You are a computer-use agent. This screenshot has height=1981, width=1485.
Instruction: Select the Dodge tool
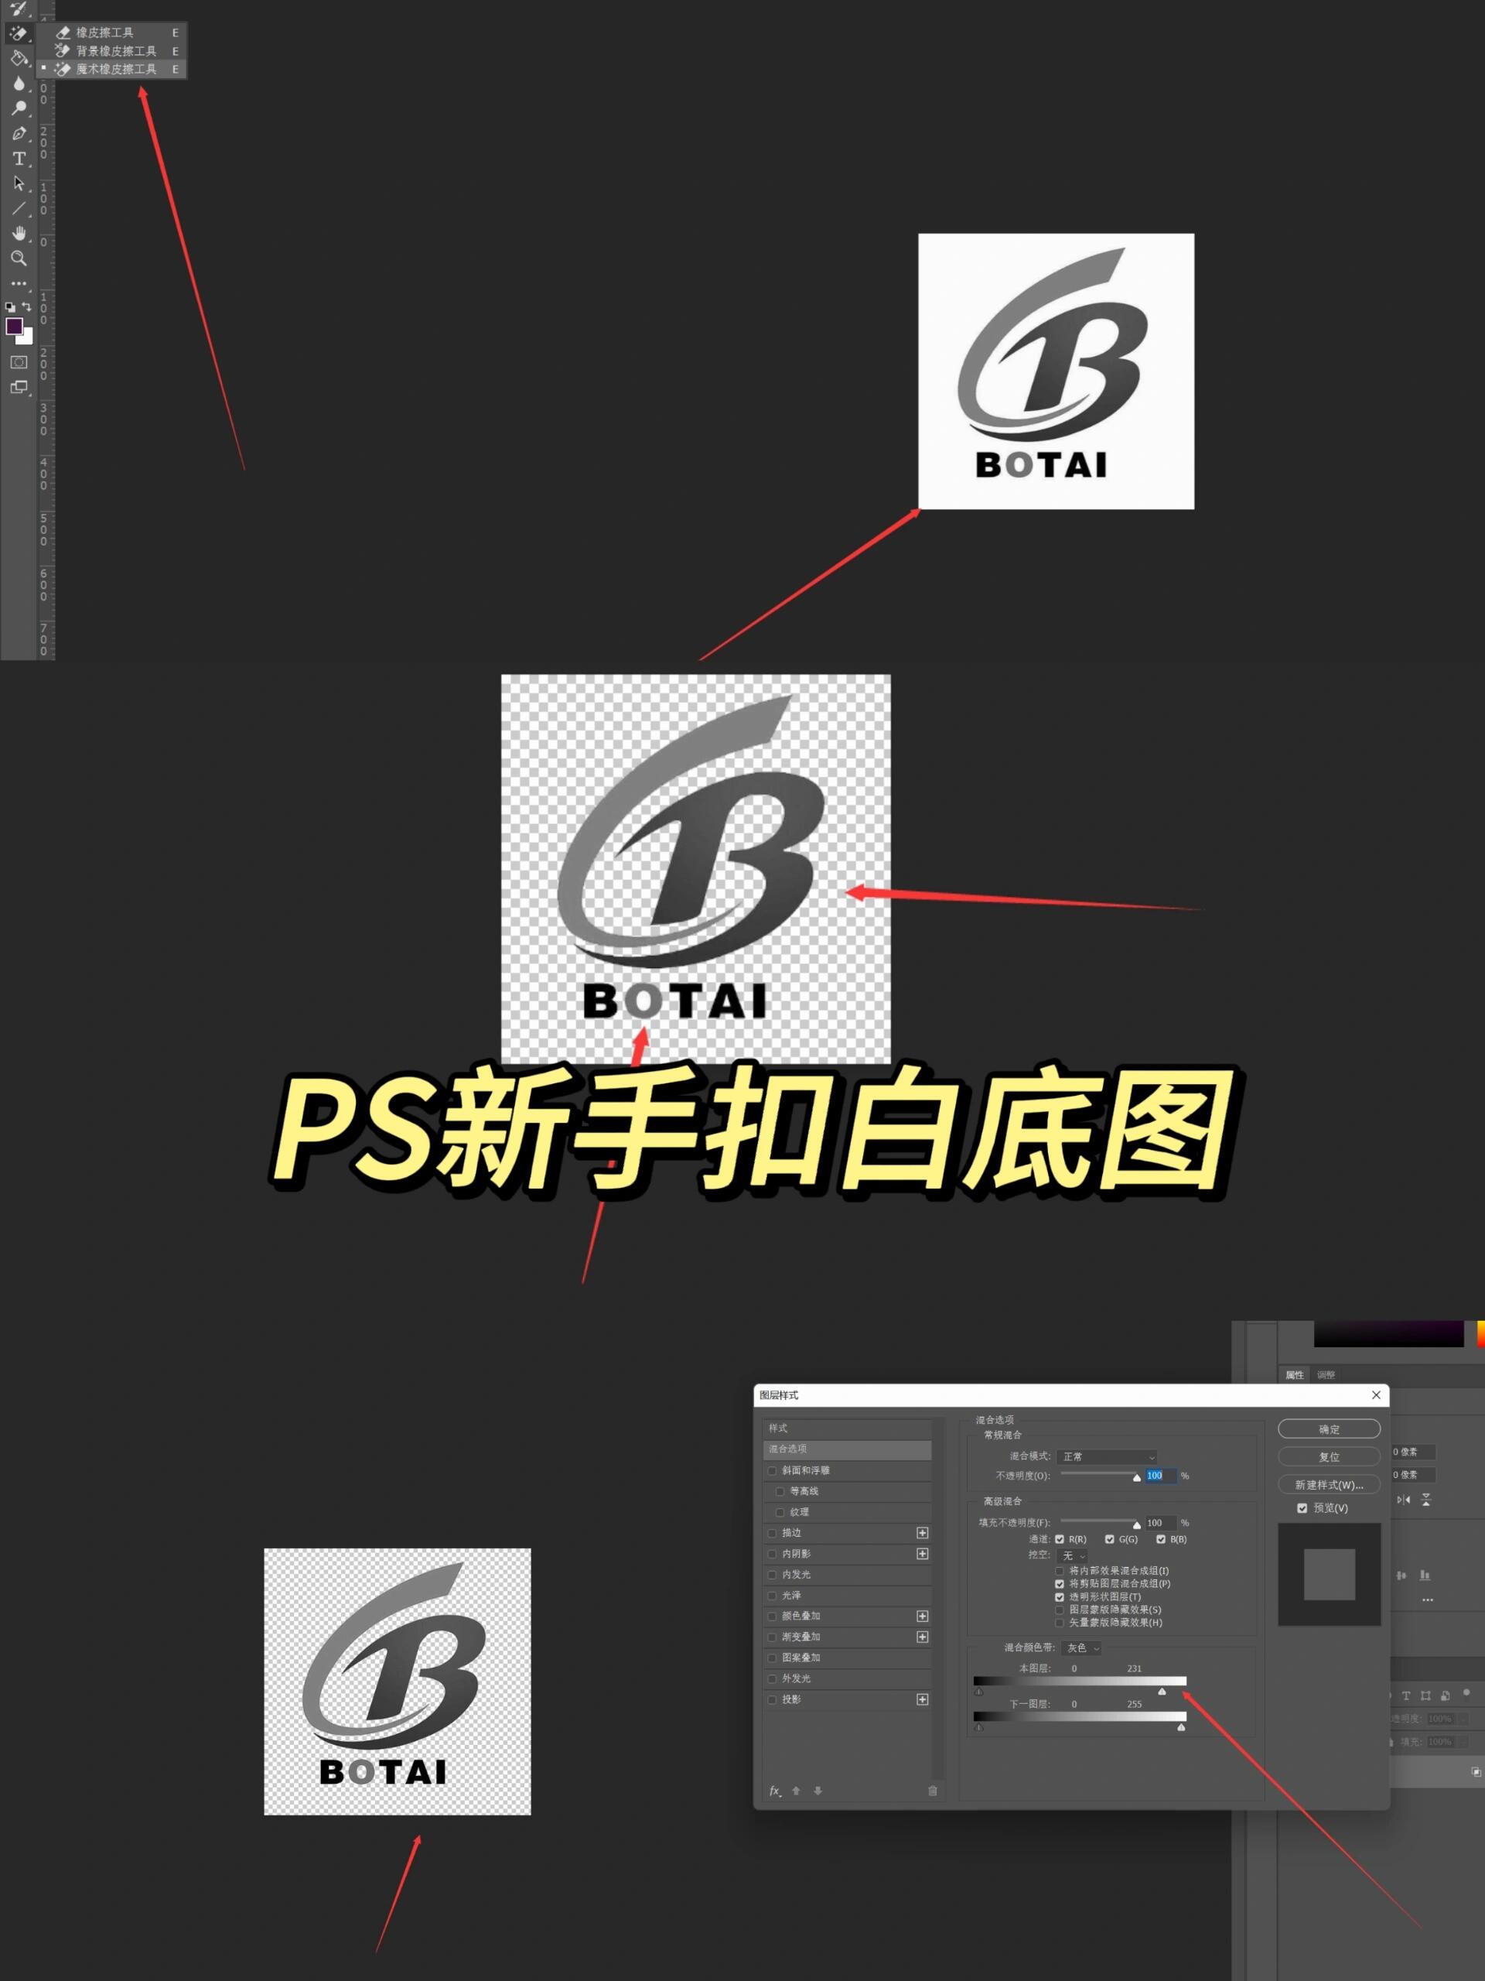18,108
